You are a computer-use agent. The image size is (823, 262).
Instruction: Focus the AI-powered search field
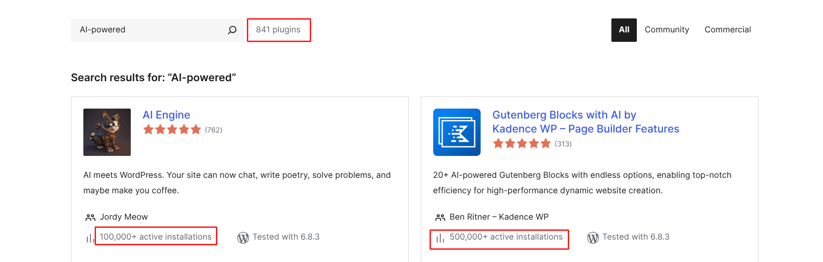pyautogui.click(x=150, y=30)
